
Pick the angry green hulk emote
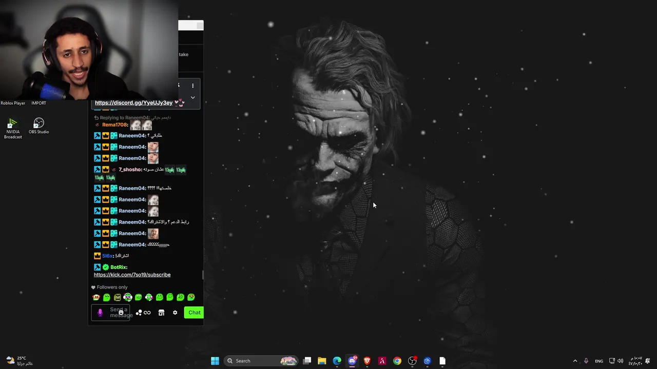tap(117, 297)
